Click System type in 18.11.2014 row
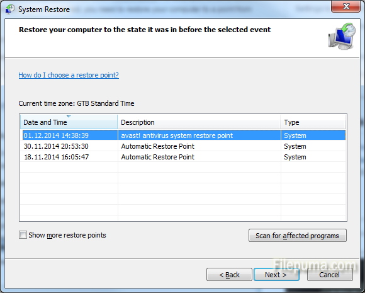 (x=295, y=157)
